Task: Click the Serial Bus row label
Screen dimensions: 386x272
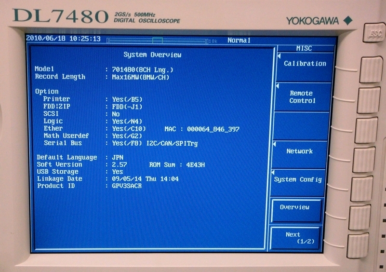Action: (x=63, y=143)
